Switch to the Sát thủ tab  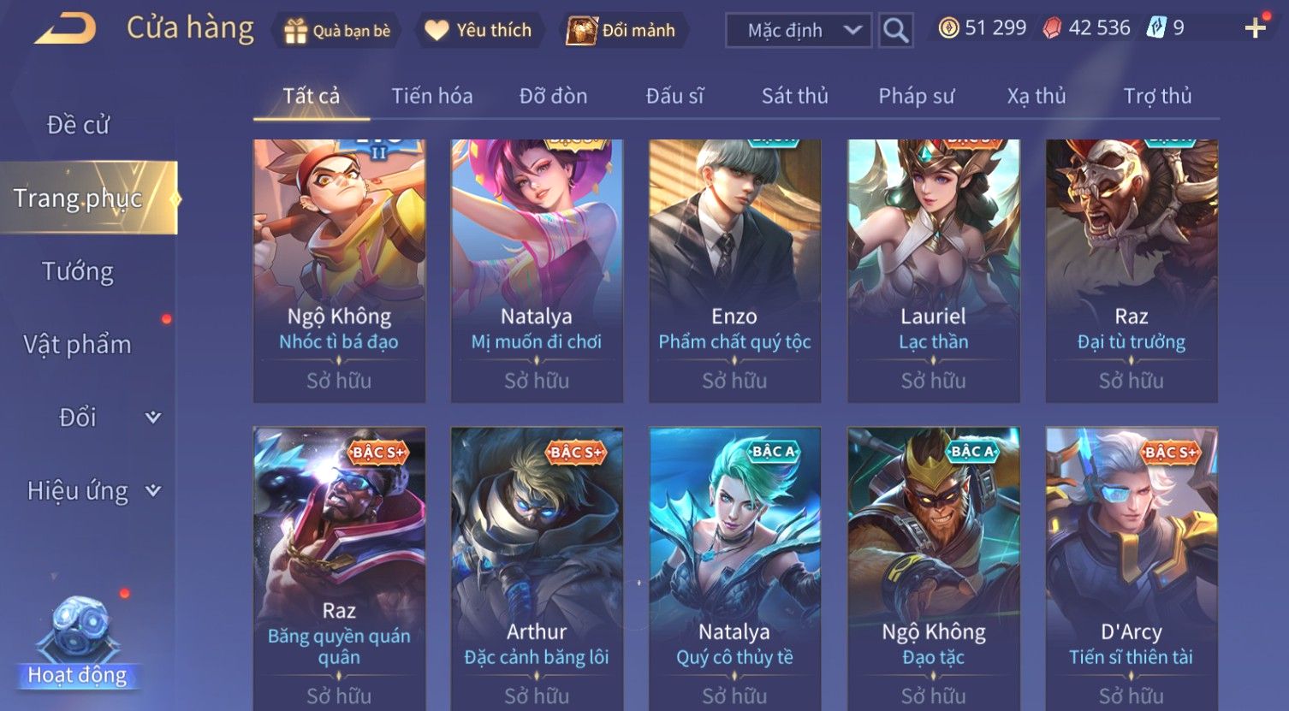click(x=794, y=96)
